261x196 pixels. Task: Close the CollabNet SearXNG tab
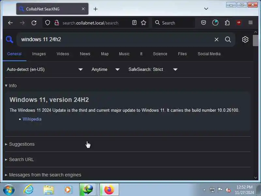click(x=83, y=9)
